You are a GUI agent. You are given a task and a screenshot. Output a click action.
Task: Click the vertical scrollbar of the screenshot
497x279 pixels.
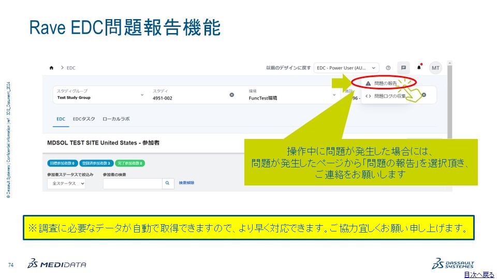click(449, 100)
